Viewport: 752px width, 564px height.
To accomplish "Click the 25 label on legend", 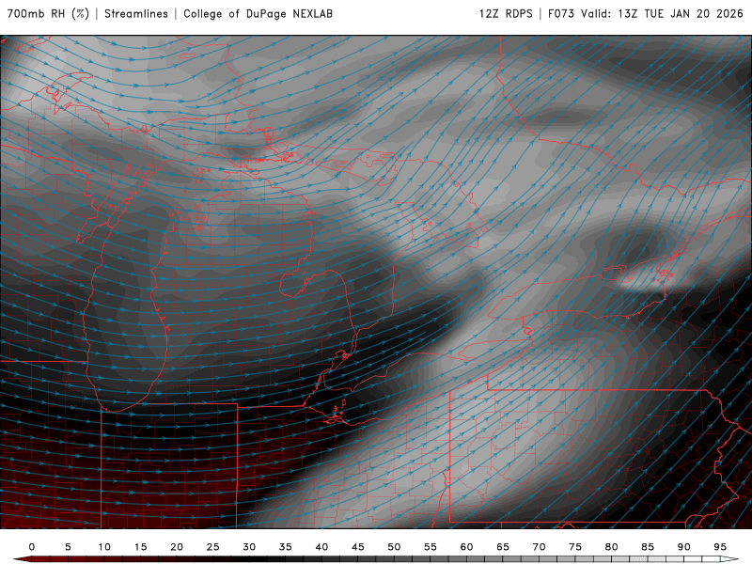I will [x=213, y=547].
